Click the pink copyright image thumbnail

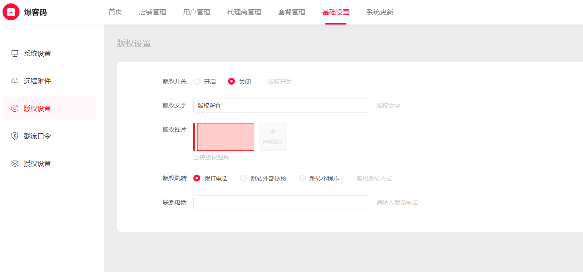click(x=225, y=137)
